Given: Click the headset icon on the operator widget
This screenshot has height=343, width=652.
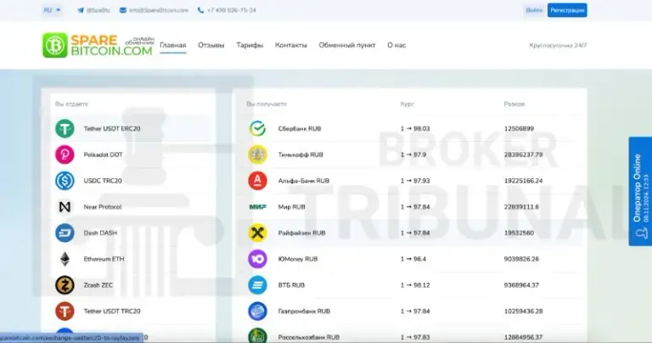Looking at the screenshot, I should (x=641, y=233).
